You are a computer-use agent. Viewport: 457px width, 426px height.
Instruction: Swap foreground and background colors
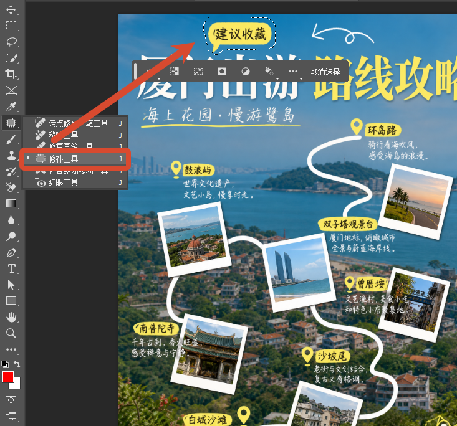(x=17, y=364)
